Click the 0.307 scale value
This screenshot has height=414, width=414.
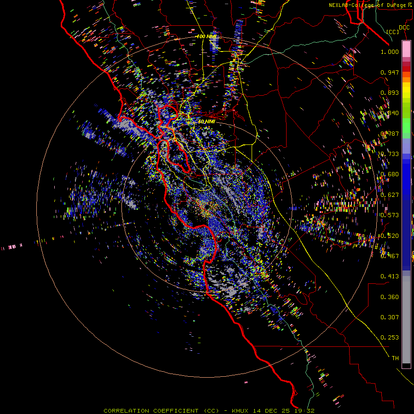pos(390,317)
